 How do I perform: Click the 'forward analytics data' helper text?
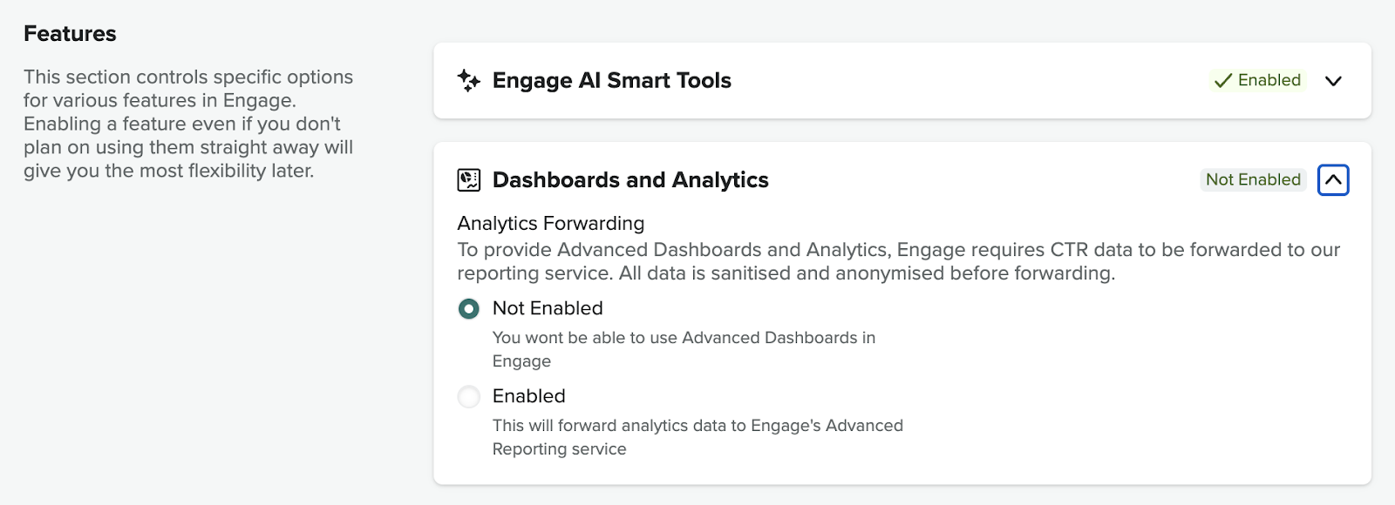tap(697, 437)
